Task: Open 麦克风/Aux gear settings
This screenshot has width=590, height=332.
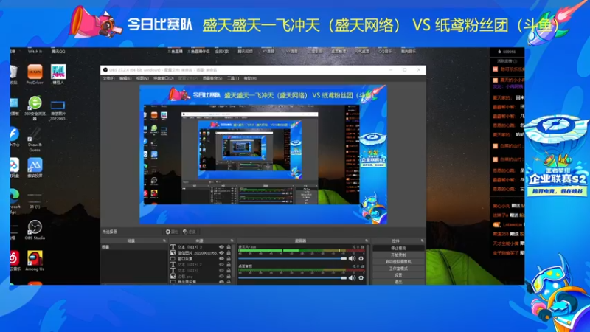Action: (x=361, y=259)
